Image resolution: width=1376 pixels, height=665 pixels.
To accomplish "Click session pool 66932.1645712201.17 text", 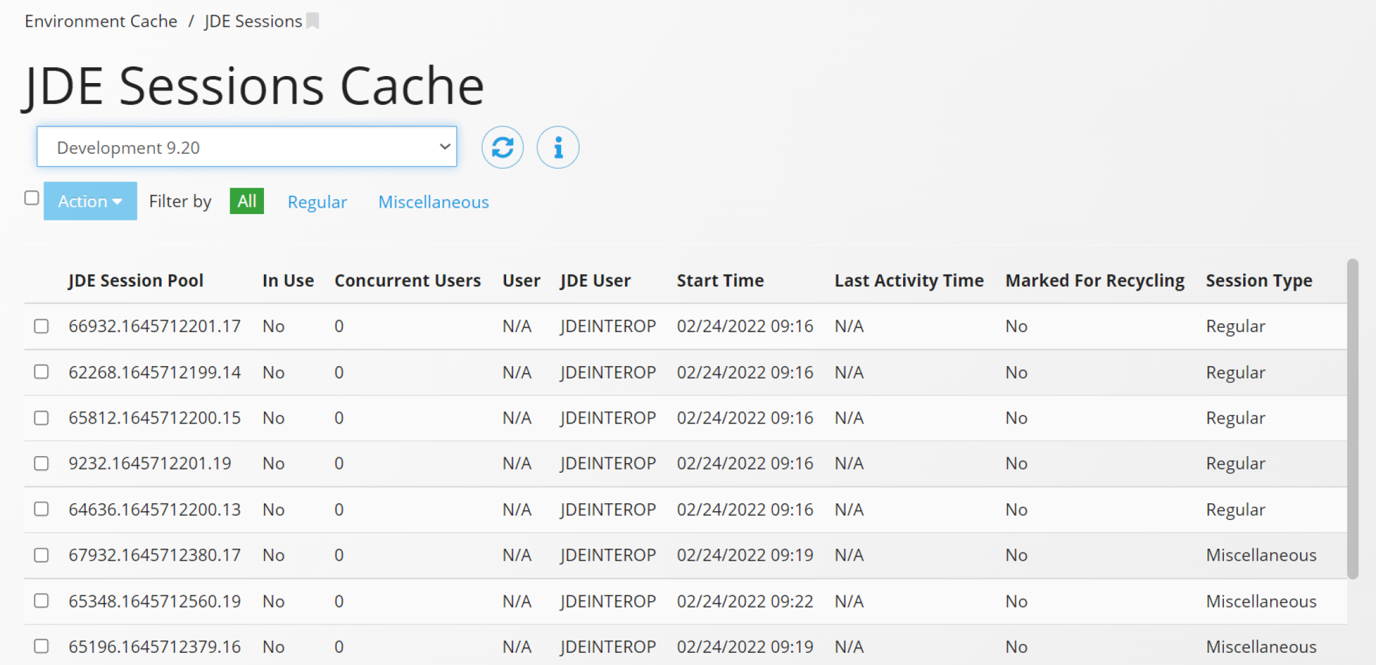I will [155, 326].
